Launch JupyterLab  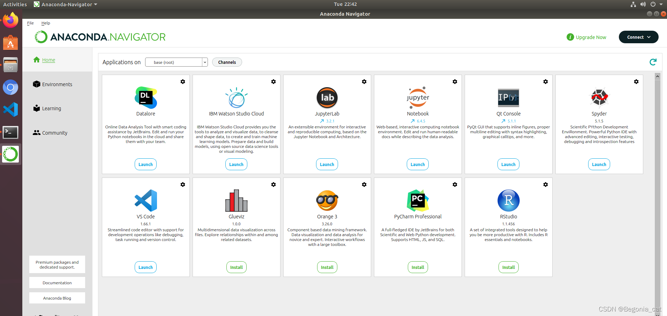[x=327, y=164]
